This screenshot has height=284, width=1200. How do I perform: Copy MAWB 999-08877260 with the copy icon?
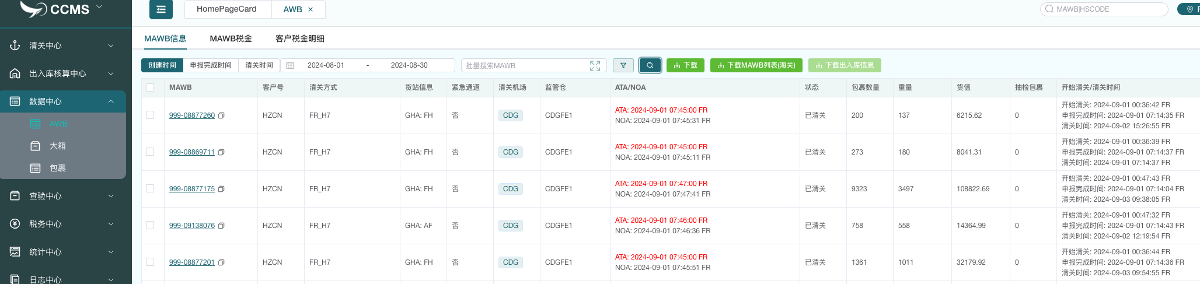pos(221,115)
